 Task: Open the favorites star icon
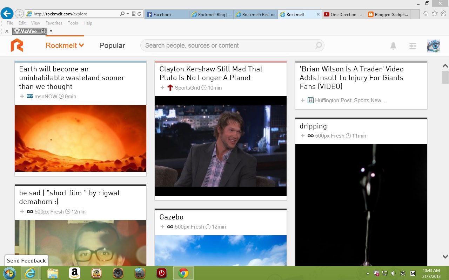click(x=435, y=14)
